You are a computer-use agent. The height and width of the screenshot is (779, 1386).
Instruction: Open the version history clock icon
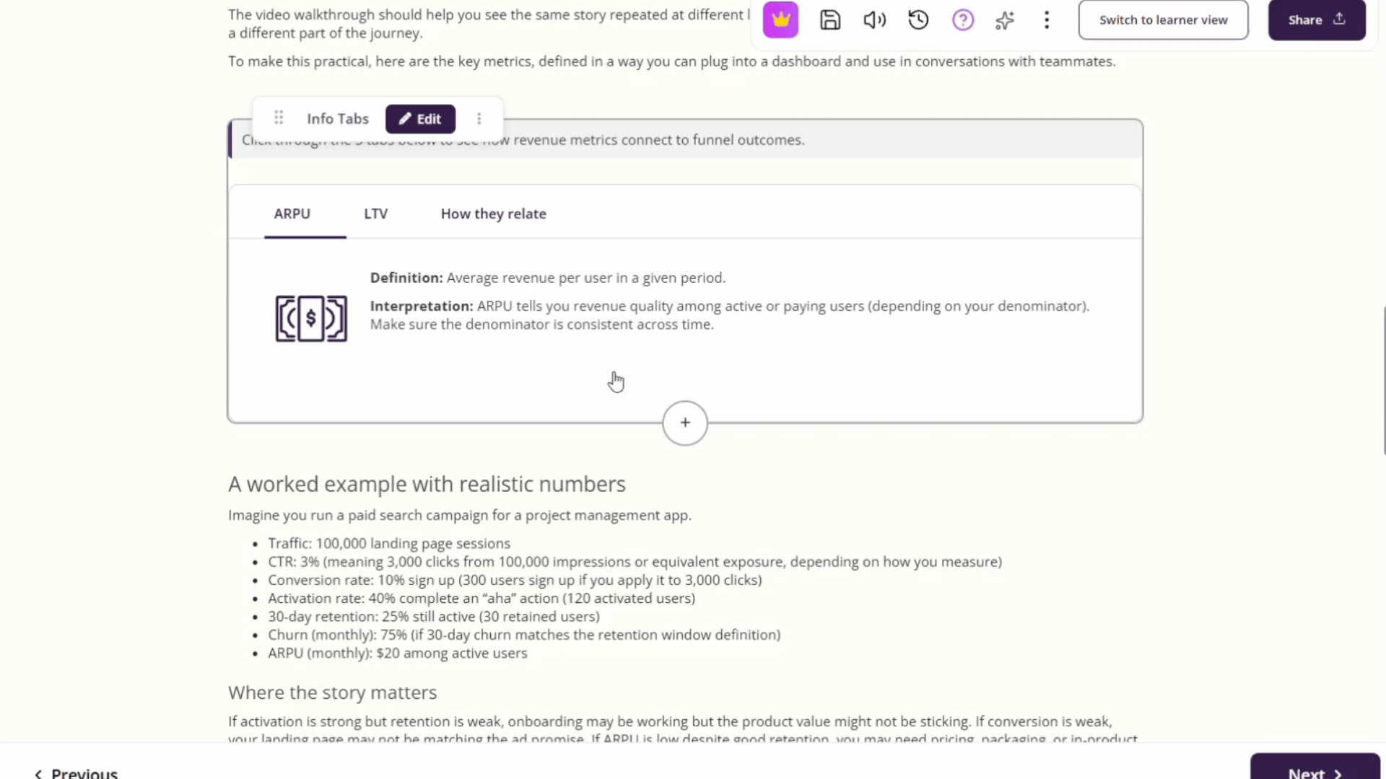[x=918, y=19]
